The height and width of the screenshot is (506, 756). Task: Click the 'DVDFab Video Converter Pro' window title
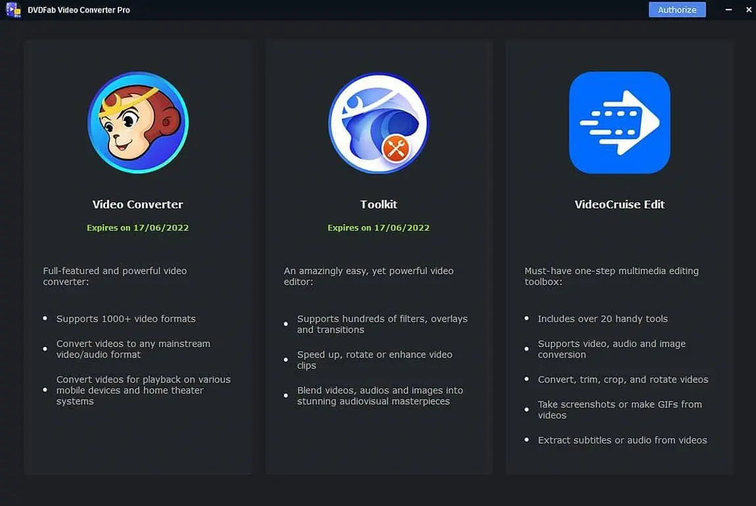coord(79,10)
